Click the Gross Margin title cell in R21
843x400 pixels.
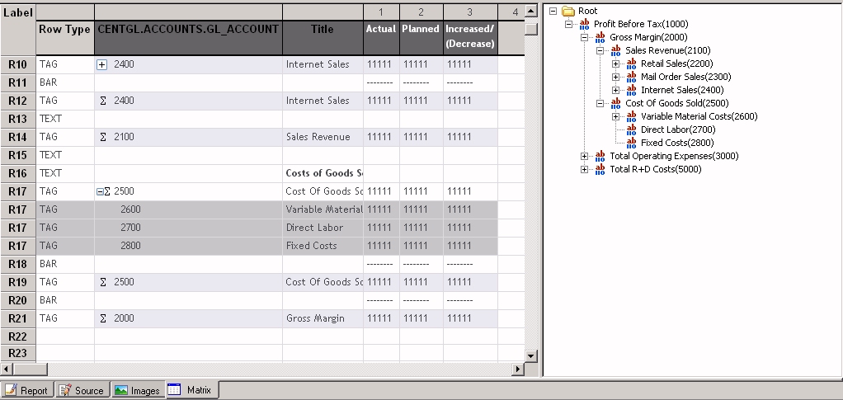(323, 319)
